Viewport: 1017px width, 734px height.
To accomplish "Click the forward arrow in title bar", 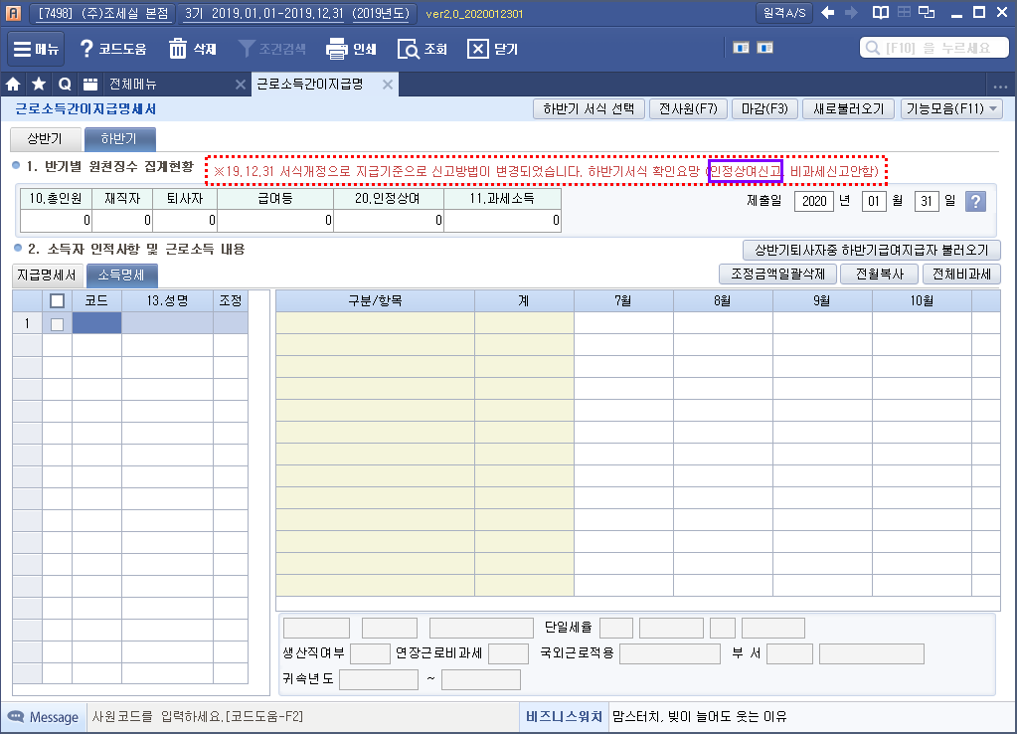I will point(852,12).
